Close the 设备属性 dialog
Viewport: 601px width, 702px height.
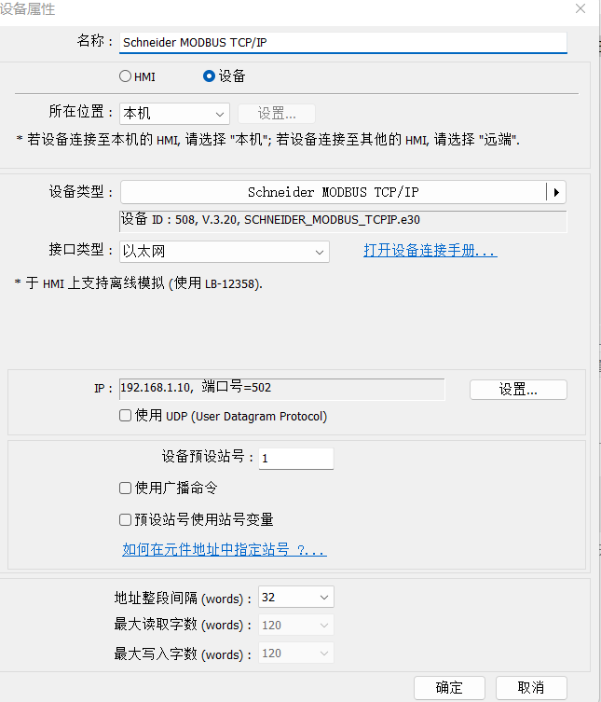click(581, 8)
